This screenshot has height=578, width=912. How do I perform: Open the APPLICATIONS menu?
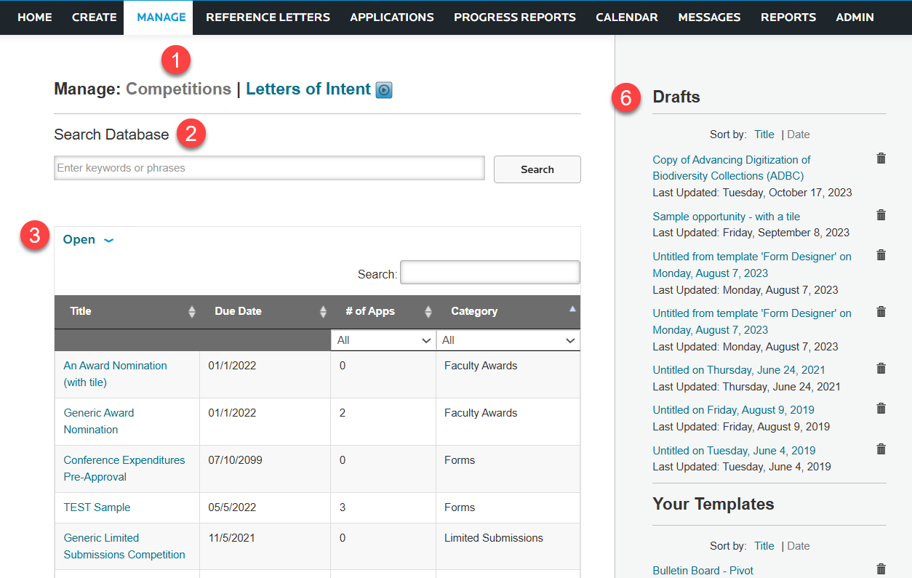[x=392, y=17]
